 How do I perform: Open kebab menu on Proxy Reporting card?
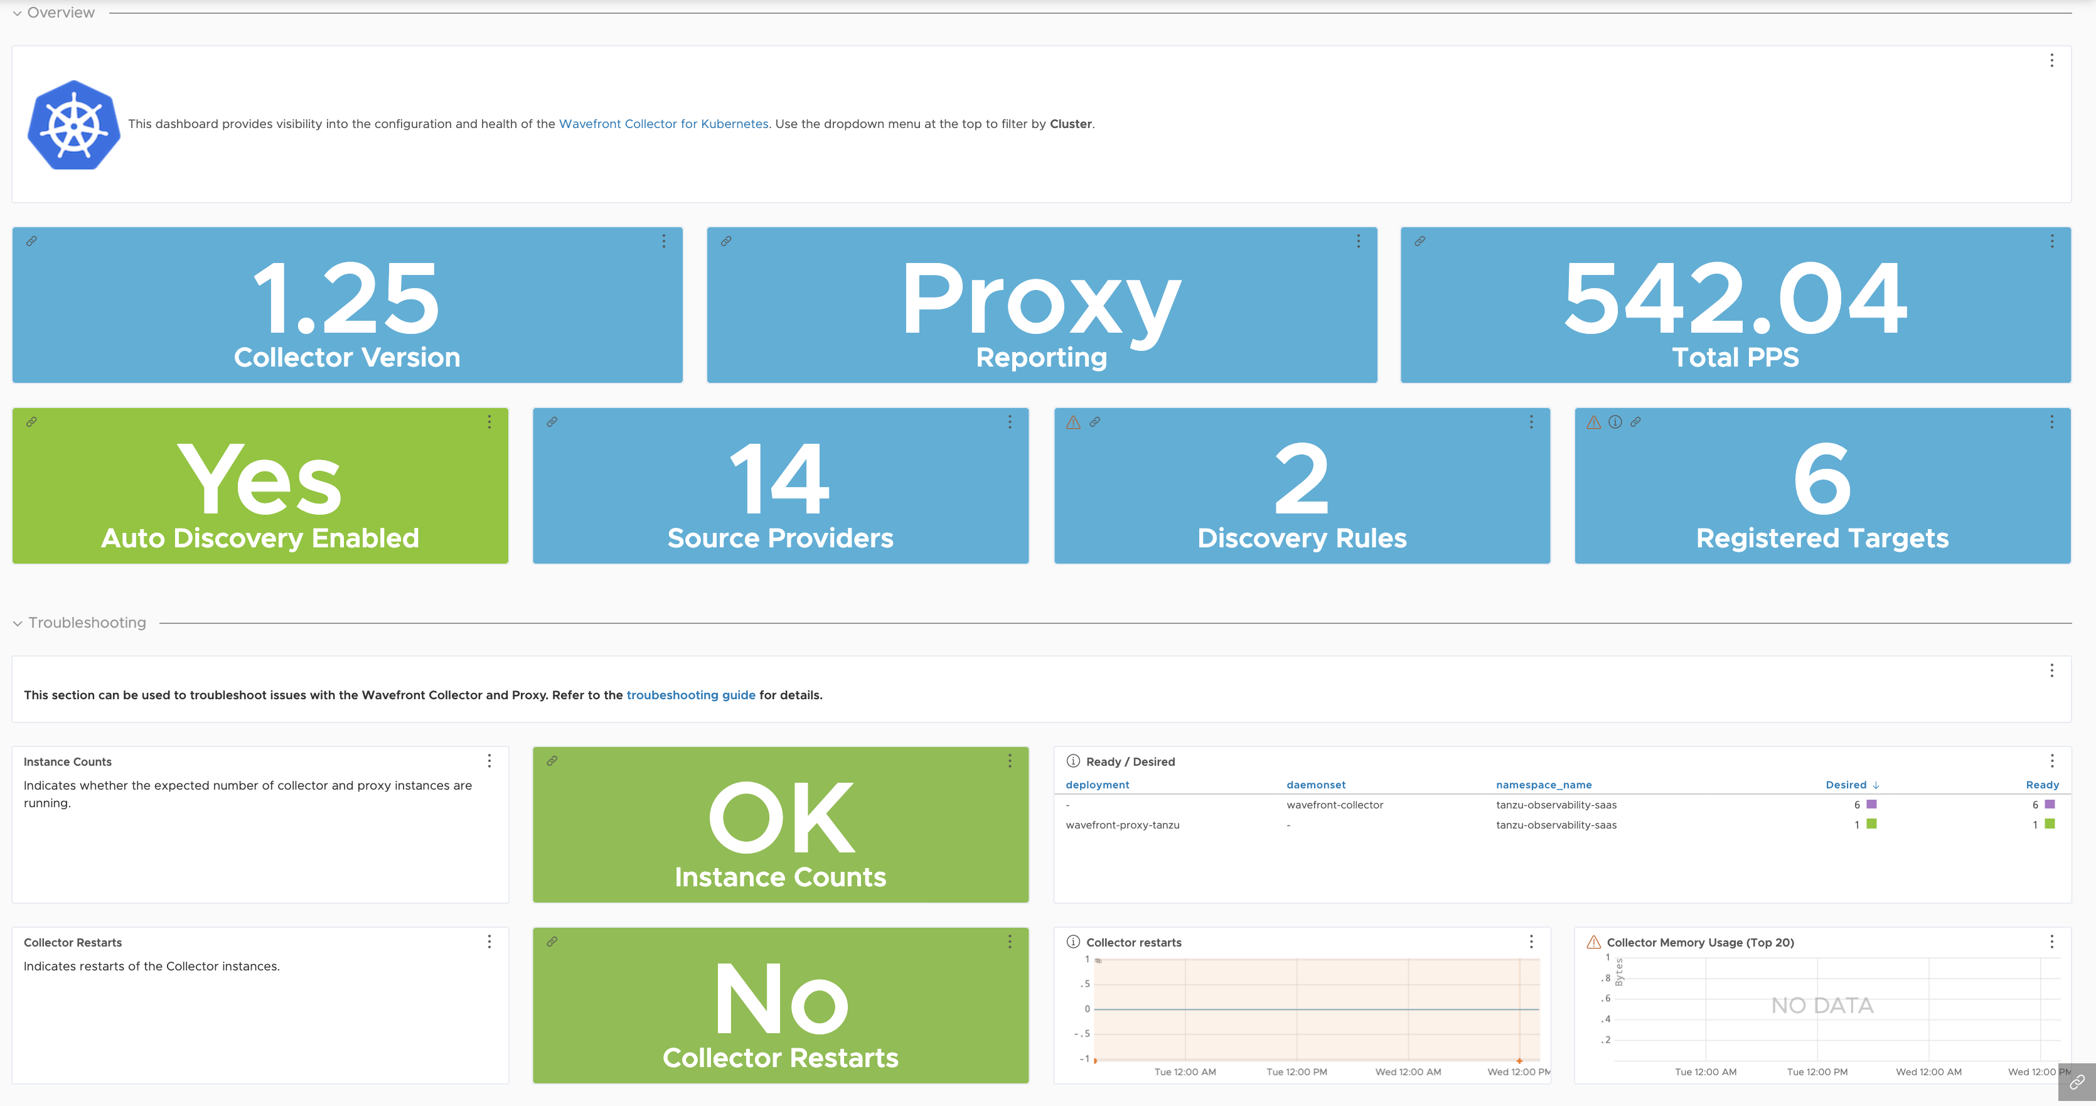(1358, 241)
